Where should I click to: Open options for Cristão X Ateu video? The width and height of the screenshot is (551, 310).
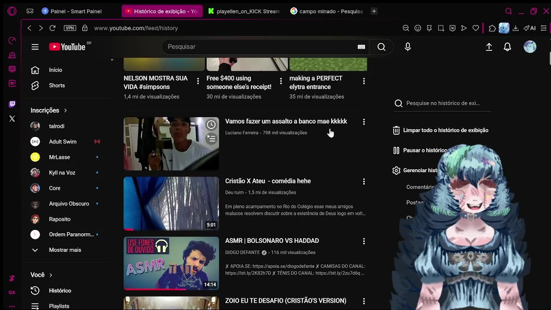[364, 182]
